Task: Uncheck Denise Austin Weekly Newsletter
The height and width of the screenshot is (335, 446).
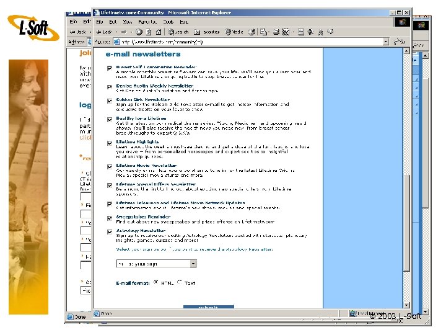Action: pyautogui.click(x=110, y=87)
